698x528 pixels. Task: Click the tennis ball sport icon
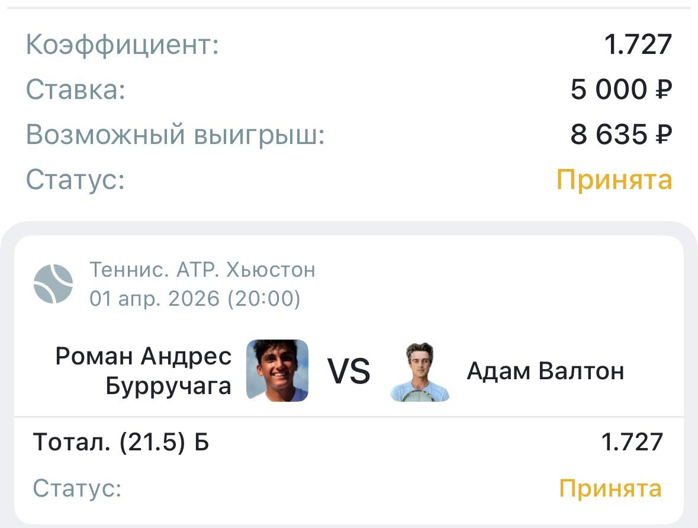coord(53,284)
